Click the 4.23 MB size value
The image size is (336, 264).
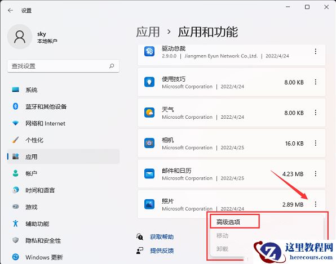coord(293,174)
